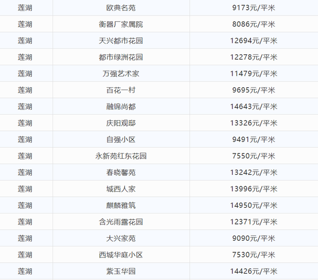This screenshot has height=280, width=318.
Task: Click on 百花一村
Action: tap(121, 90)
